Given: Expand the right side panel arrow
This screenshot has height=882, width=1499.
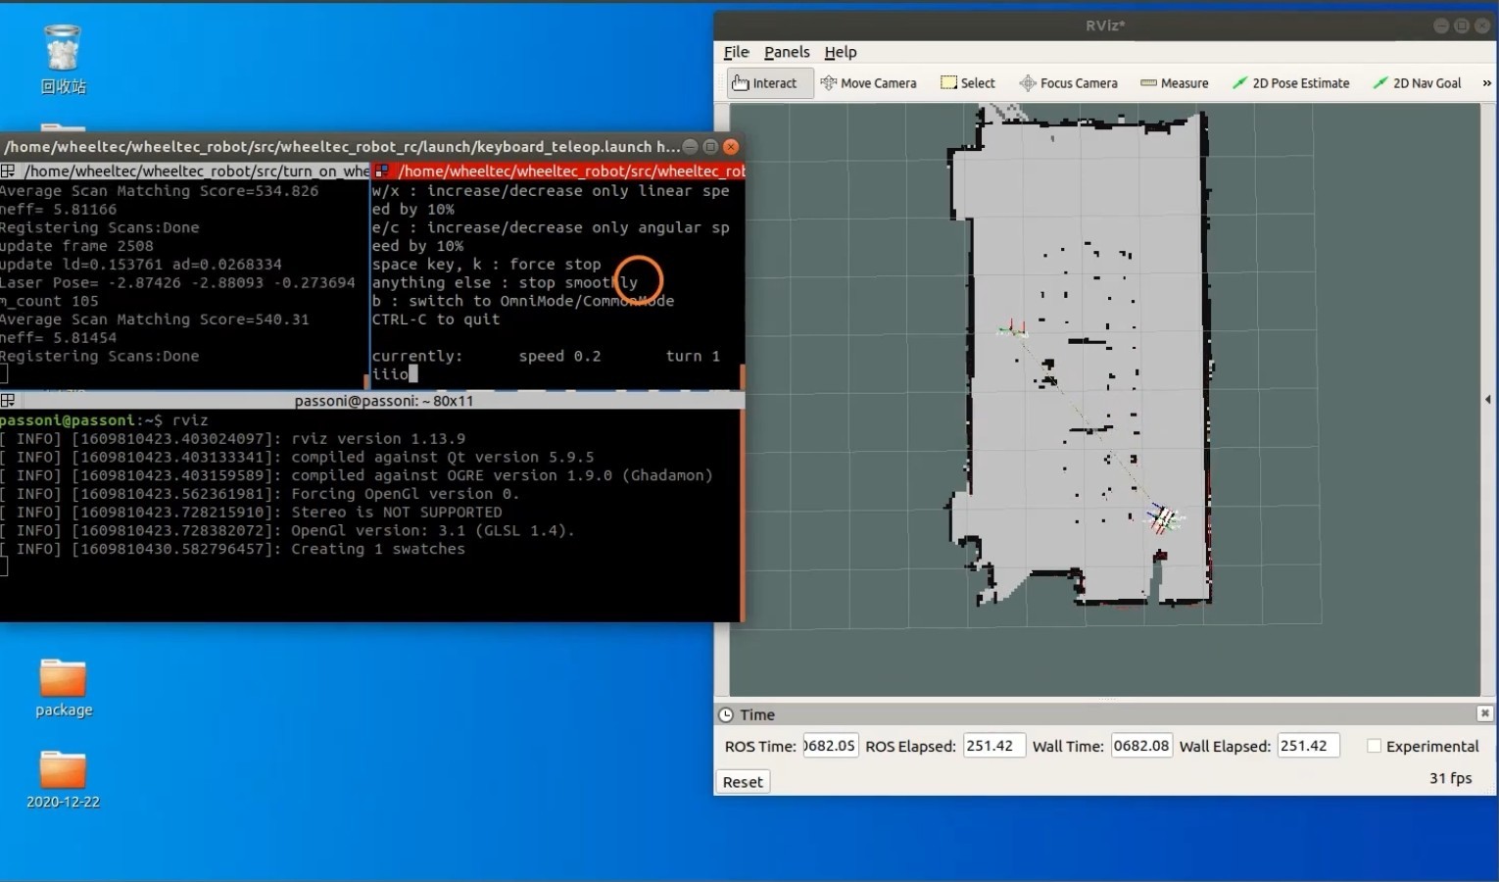Looking at the screenshot, I should tap(1488, 400).
